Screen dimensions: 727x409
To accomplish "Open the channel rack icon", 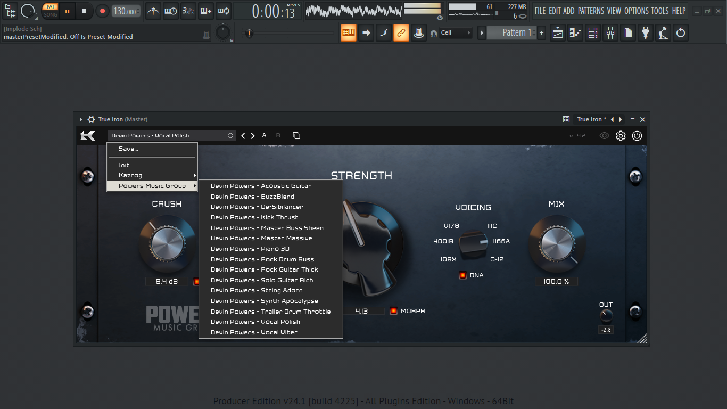I will 593,33.
